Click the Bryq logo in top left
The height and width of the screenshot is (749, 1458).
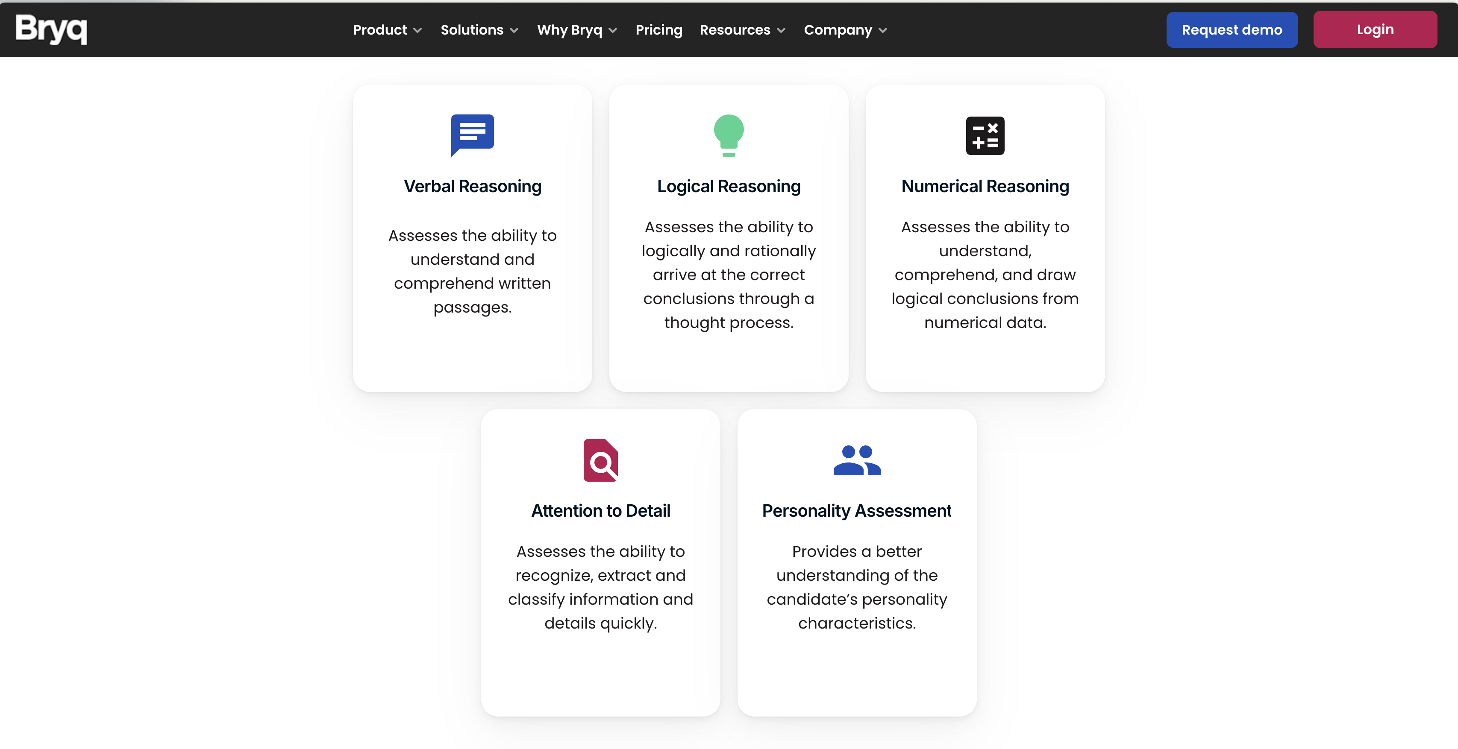(53, 29)
